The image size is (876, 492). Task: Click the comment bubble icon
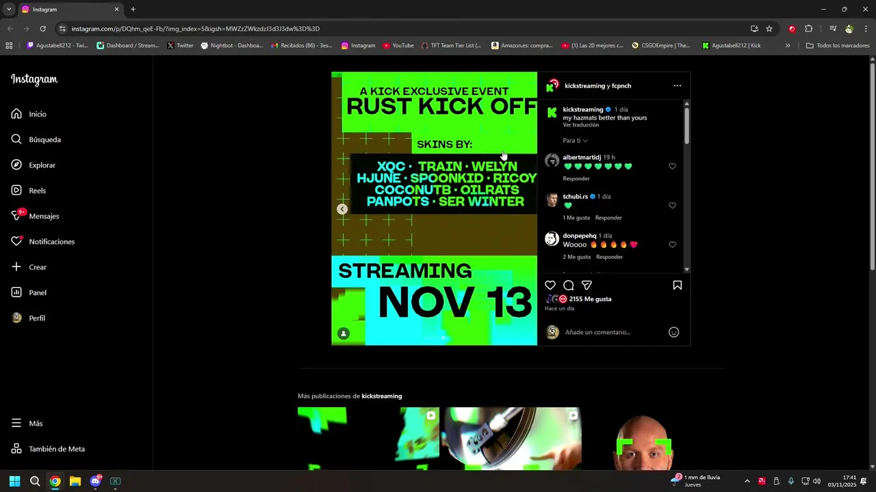pos(569,285)
